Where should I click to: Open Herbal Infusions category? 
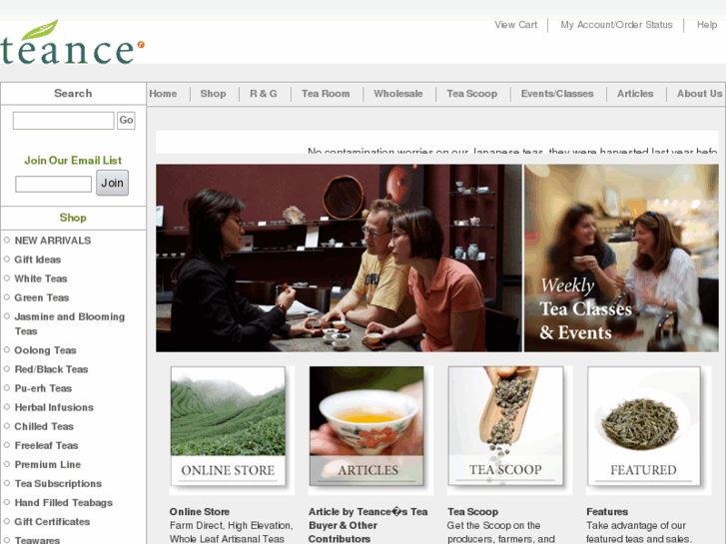point(54,407)
